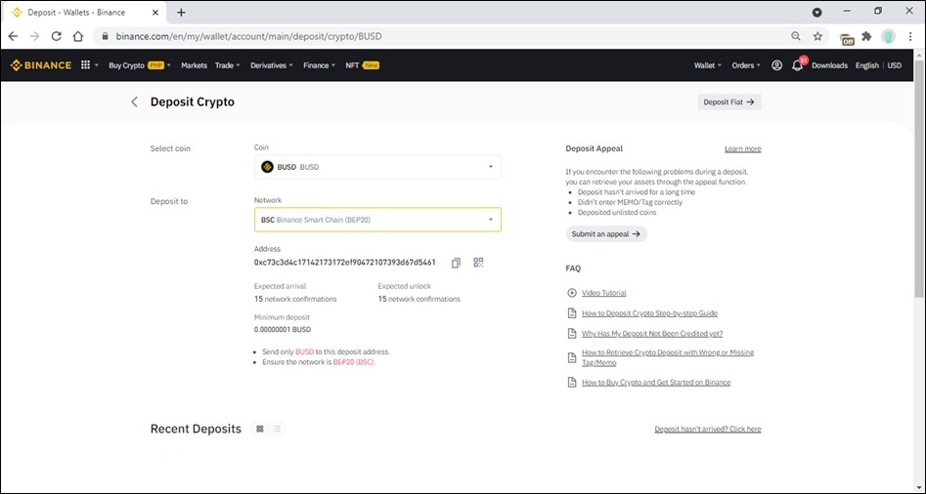This screenshot has height=494, width=926.
Task: View site lock information icon
Action: click(x=106, y=36)
